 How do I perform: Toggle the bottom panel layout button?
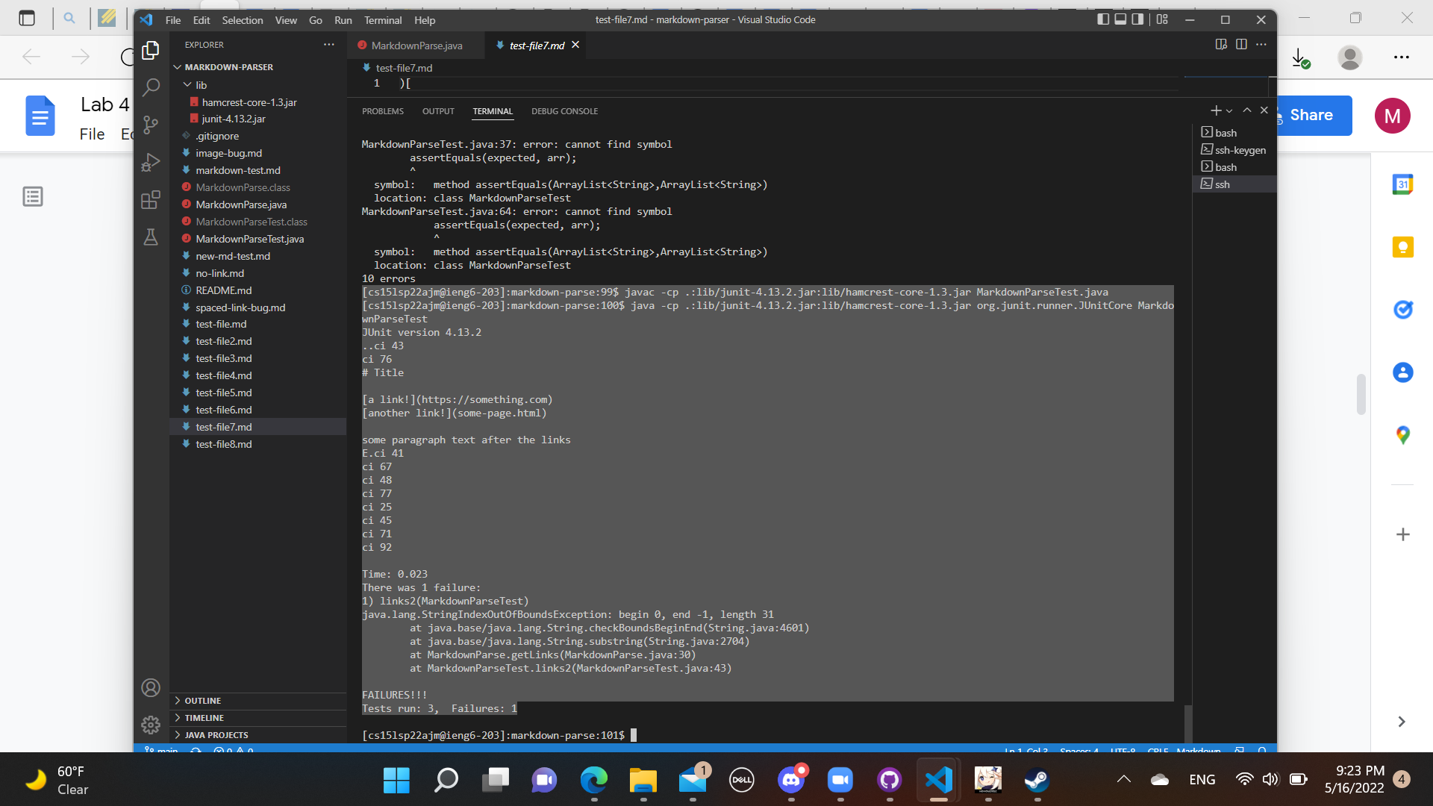tap(1120, 19)
